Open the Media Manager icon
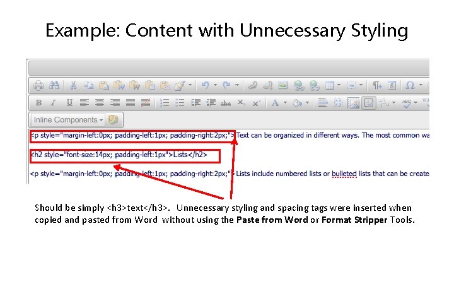The width and height of the screenshot is (454, 284). pos(267,85)
